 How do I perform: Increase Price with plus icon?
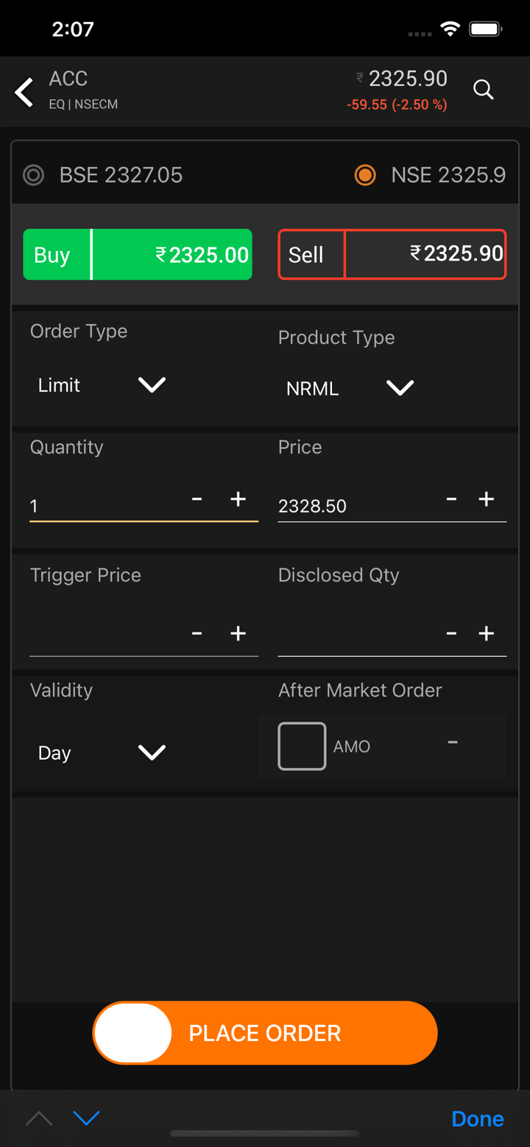coord(486,499)
